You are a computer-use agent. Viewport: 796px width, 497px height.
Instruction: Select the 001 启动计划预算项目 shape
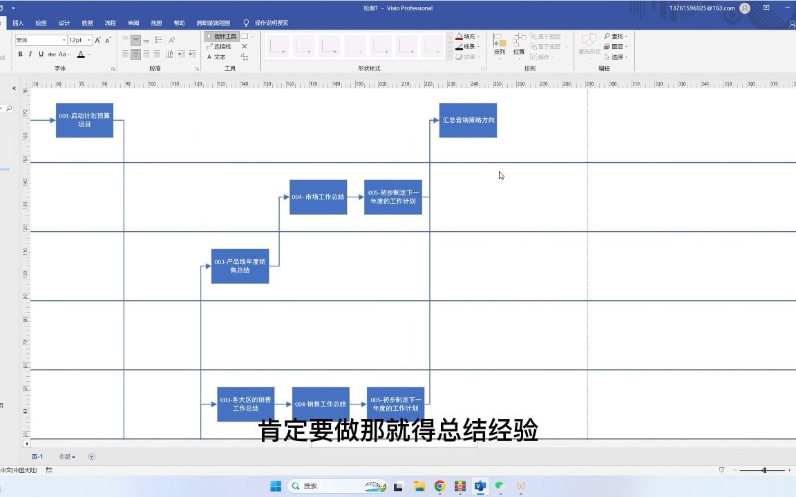[84, 120]
